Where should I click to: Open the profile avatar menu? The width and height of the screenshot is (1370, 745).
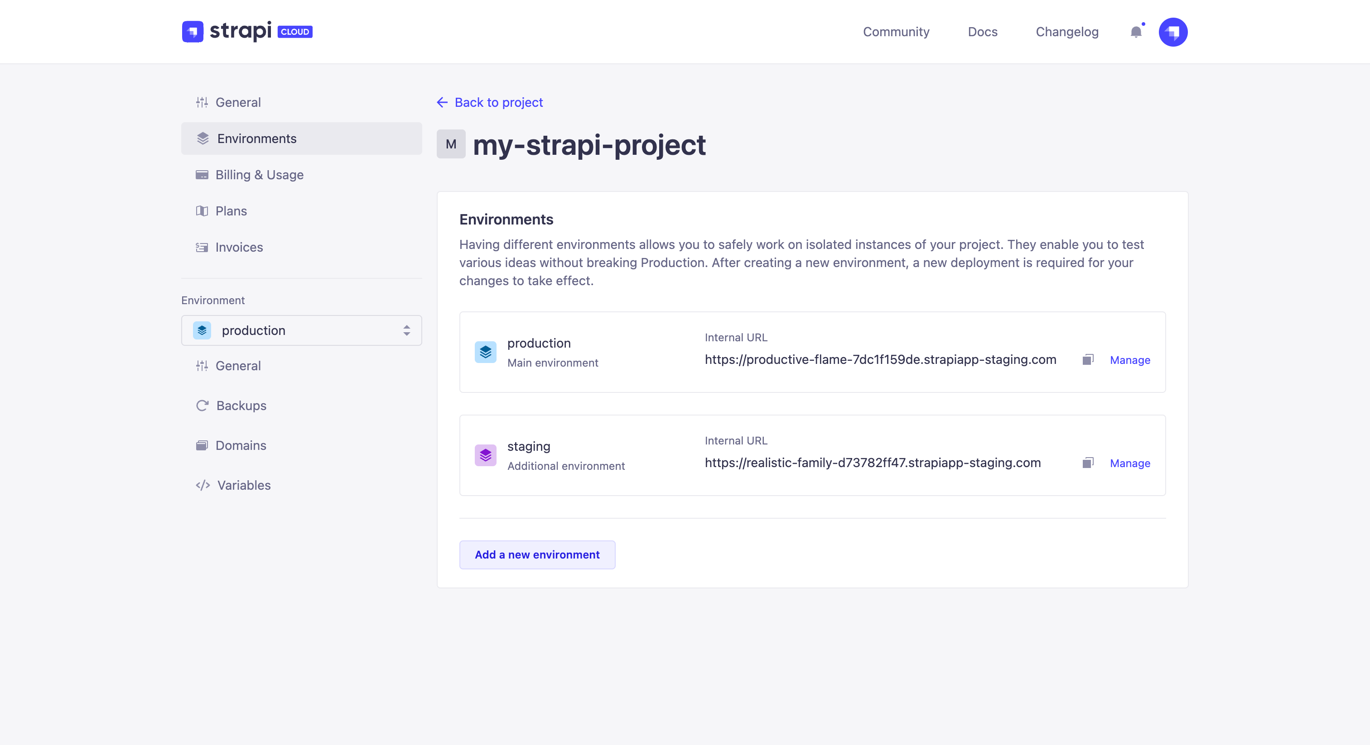[1173, 32]
